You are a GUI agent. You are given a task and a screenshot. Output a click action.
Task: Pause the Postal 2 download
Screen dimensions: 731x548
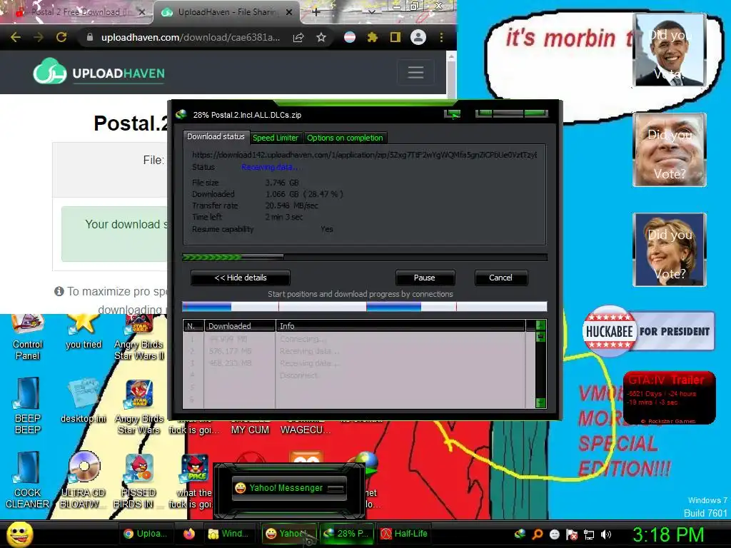[x=424, y=278]
